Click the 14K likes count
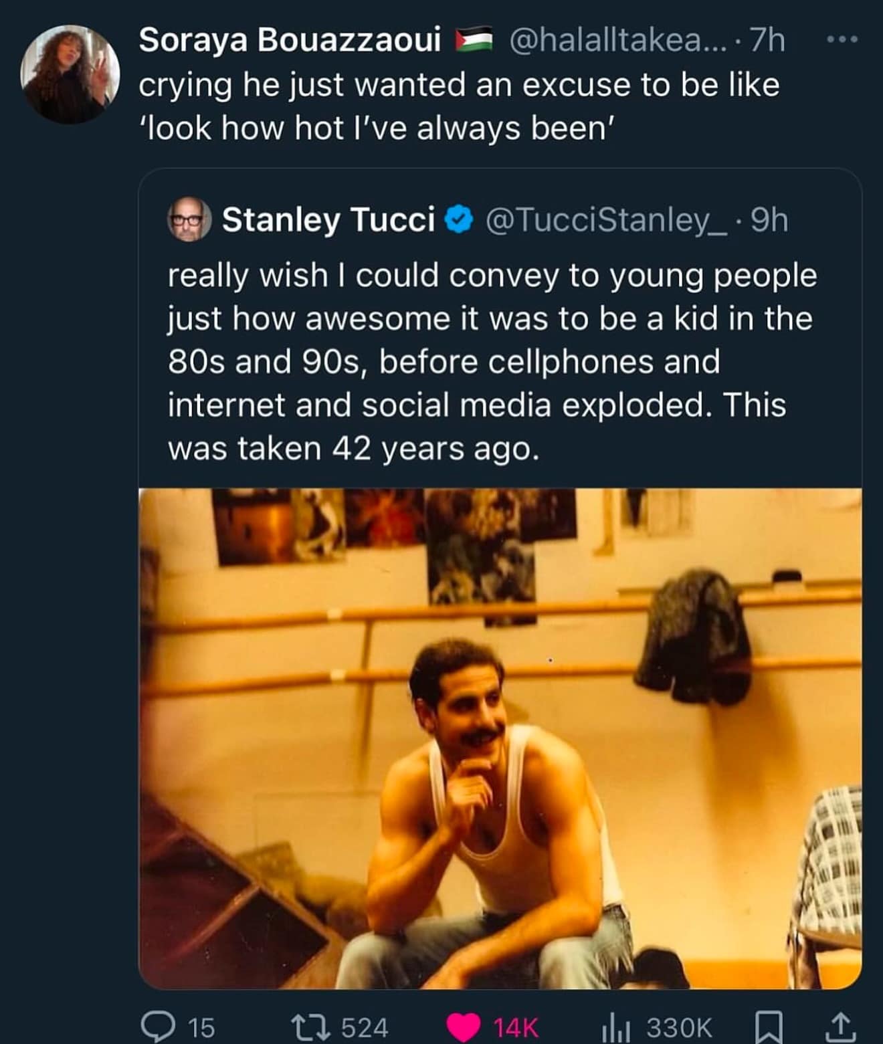The height and width of the screenshot is (1044, 883). [515, 1027]
